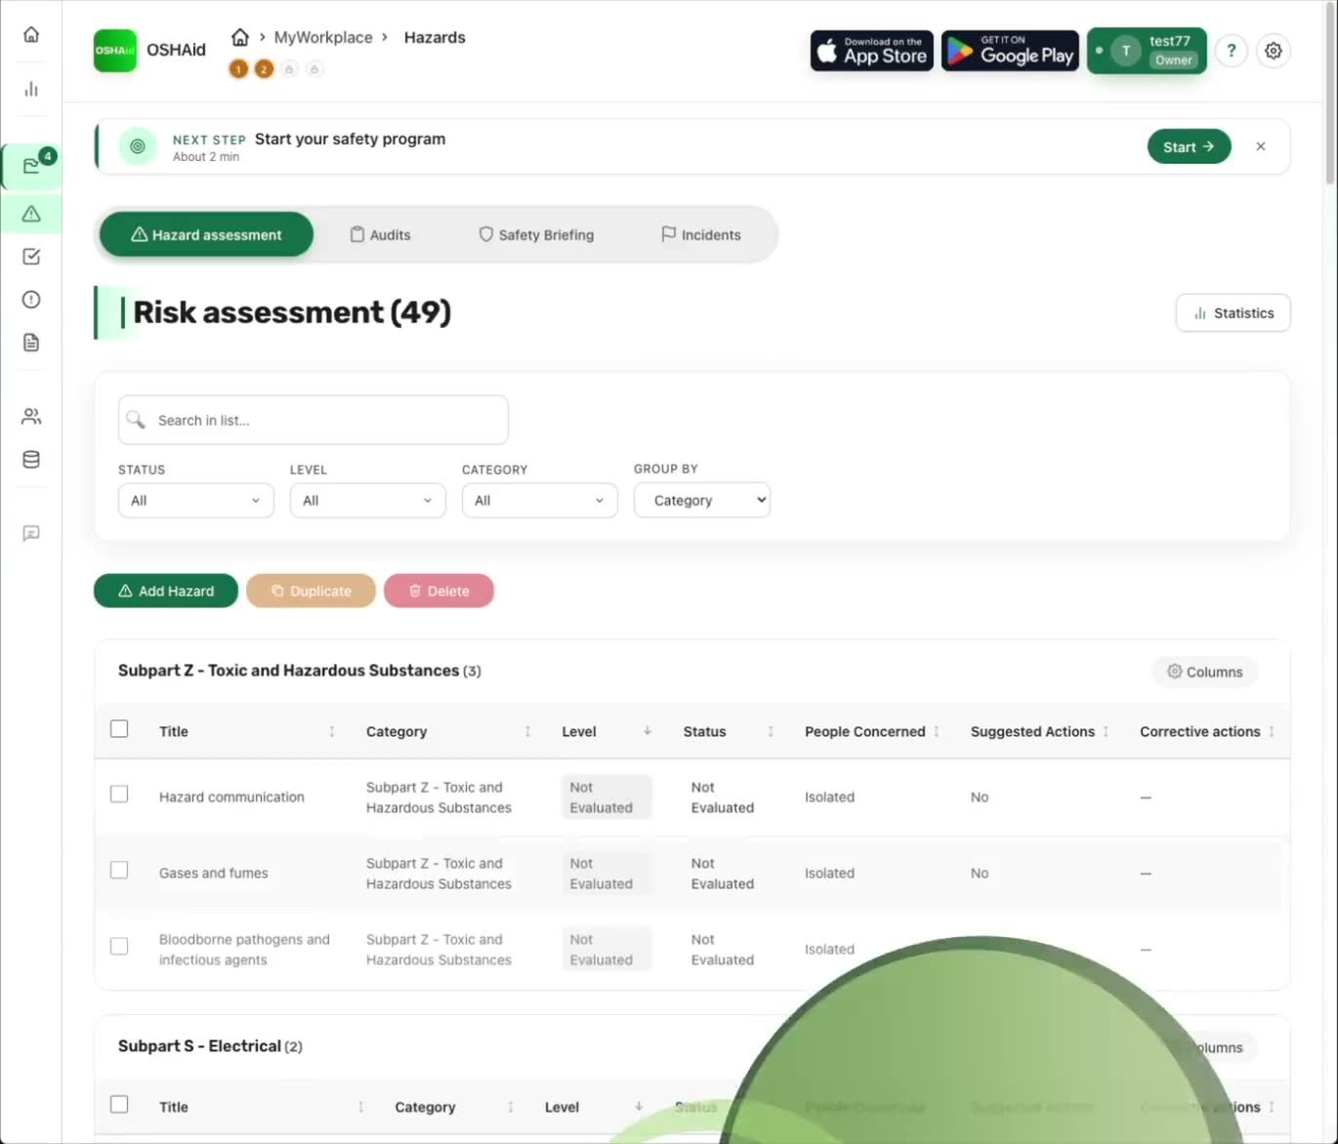Click Start on the safety program banner
1338x1144 pixels.
(x=1189, y=146)
